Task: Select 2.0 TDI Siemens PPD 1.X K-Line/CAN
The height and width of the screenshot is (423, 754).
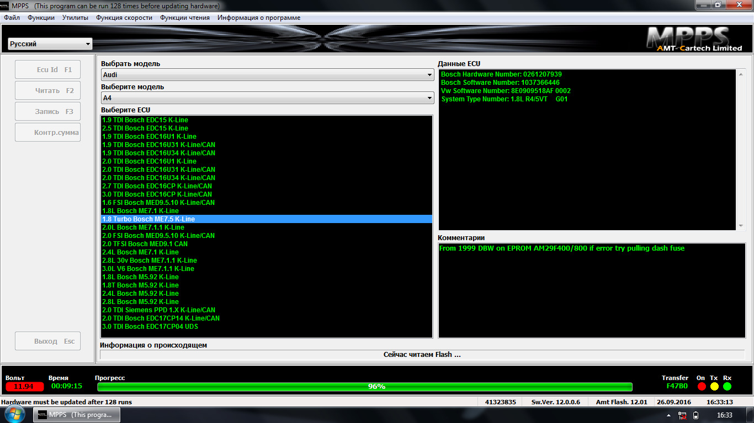Action: point(267,310)
